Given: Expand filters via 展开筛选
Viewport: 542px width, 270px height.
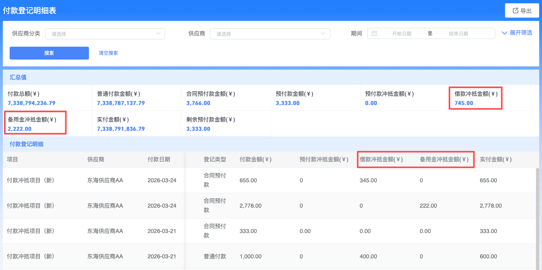Looking at the screenshot, I should (517, 33).
